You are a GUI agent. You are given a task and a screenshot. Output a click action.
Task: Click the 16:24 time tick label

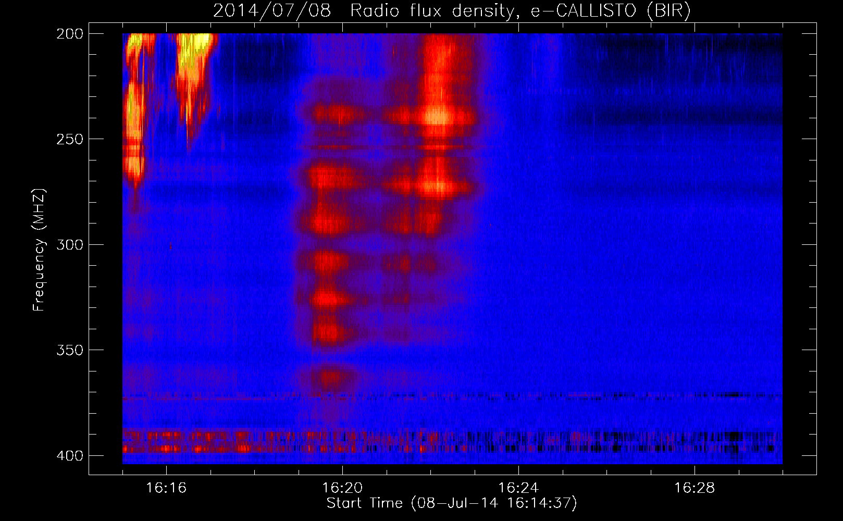pos(518,488)
